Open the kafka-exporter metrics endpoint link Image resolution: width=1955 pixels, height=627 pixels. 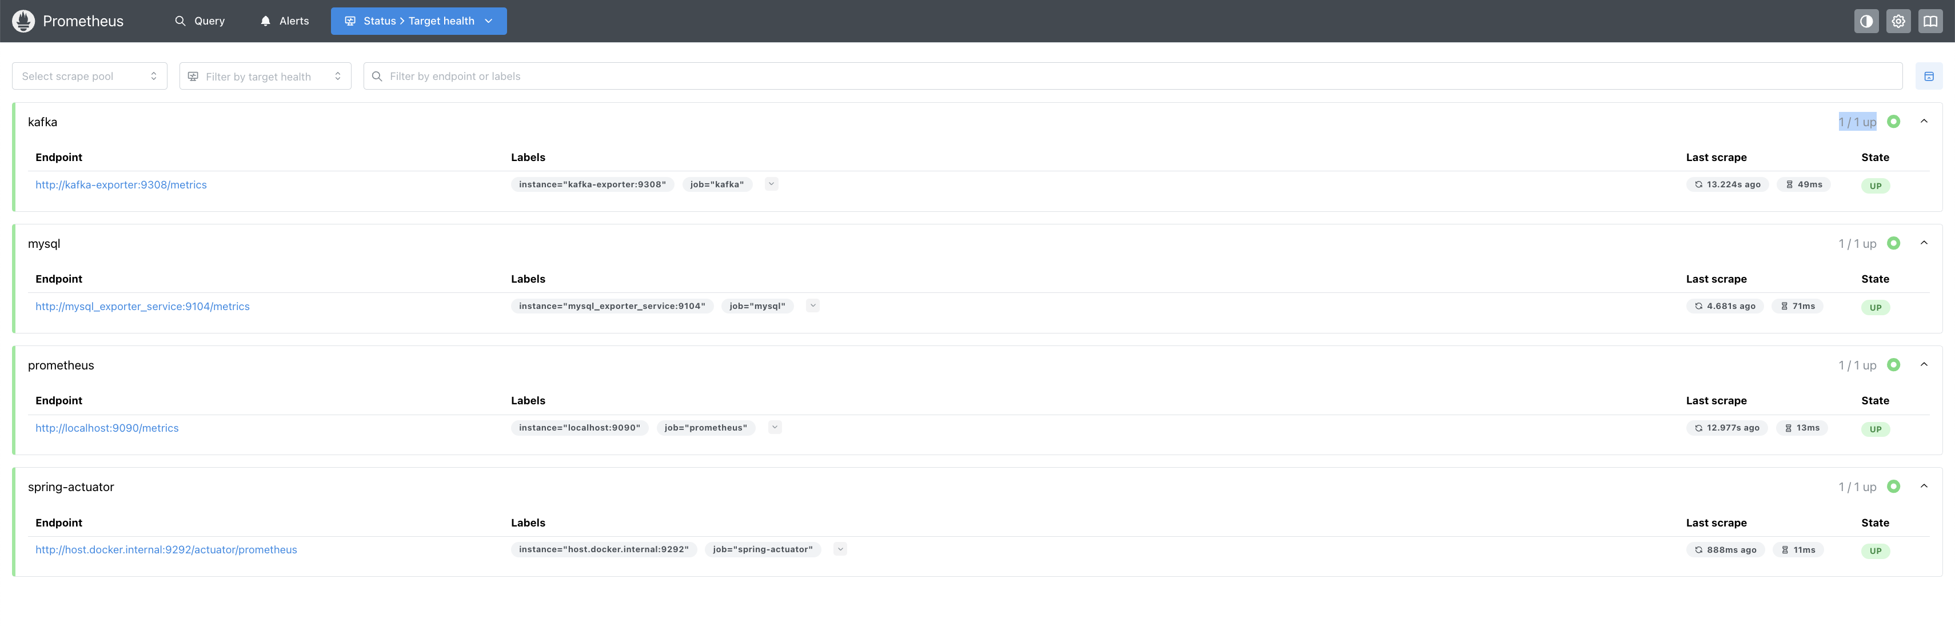[x=121, y=185]
